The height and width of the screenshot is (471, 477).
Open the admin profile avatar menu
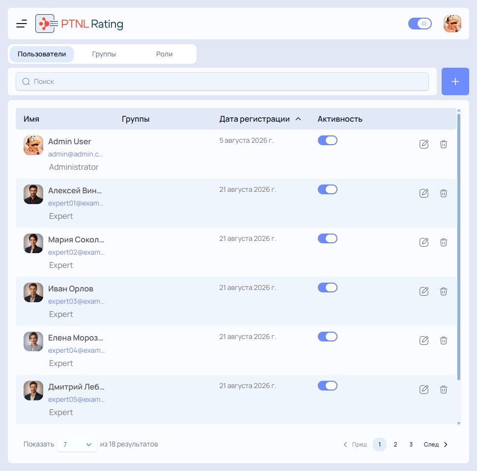coord(452,24)
